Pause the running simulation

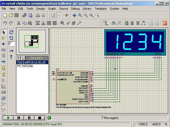coord(29,118)
